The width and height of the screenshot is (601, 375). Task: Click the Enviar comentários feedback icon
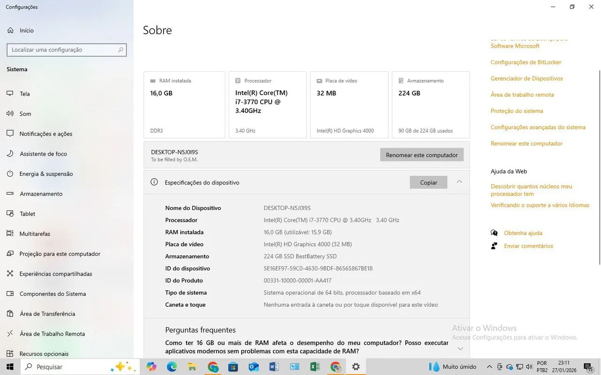pyautogui.click(x=494, y=246)
